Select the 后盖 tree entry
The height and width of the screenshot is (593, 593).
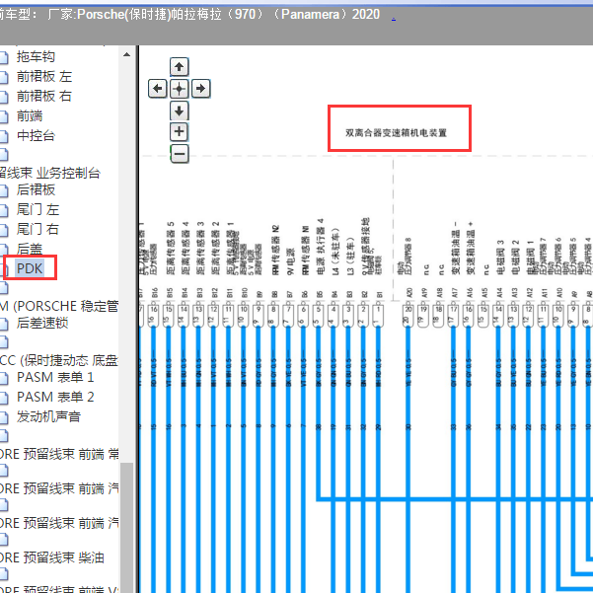point(30,249)
